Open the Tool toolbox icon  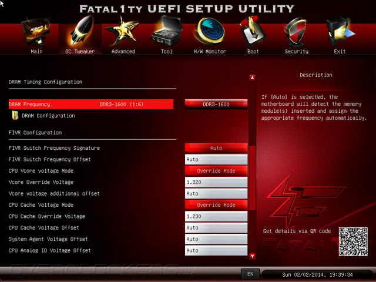pyautogui.click(x=166, y=31)
